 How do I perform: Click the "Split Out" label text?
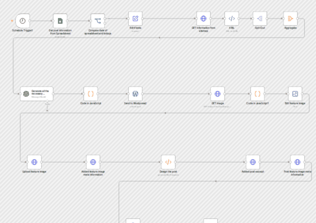260,28
